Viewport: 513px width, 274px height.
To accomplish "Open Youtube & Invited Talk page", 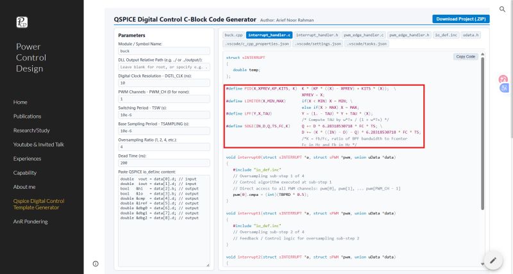I will point(38,144).
